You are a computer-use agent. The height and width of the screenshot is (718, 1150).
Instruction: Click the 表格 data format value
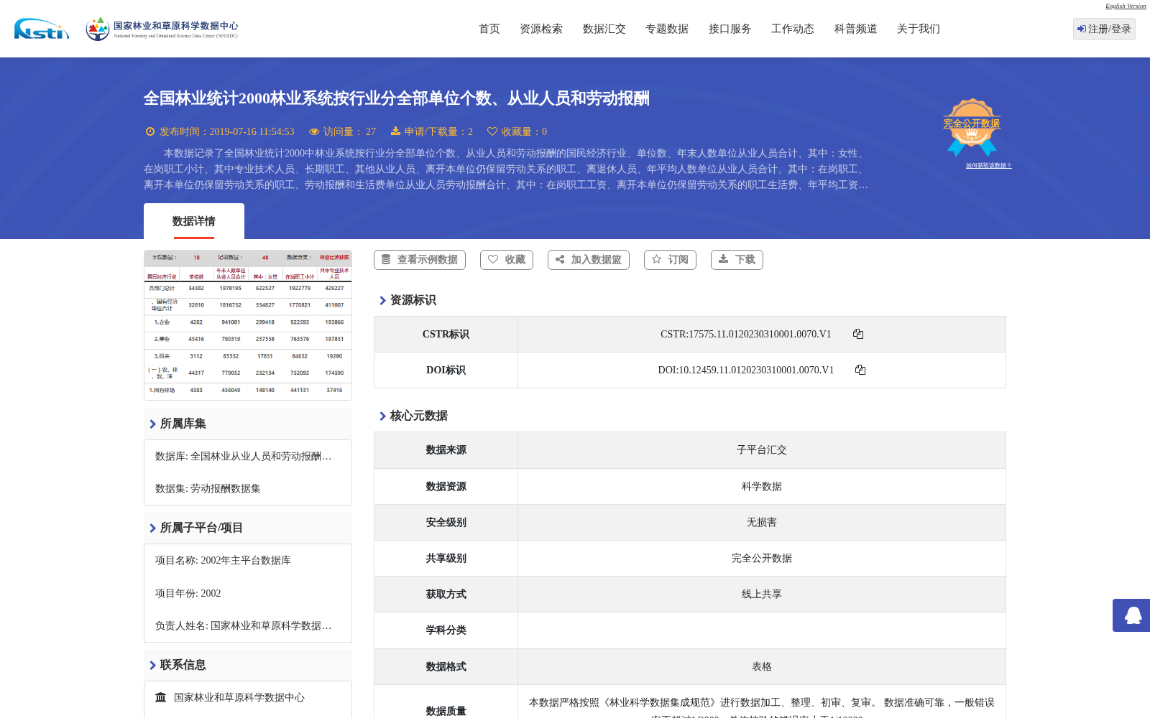pyautogui.click(x=762, y=666)
